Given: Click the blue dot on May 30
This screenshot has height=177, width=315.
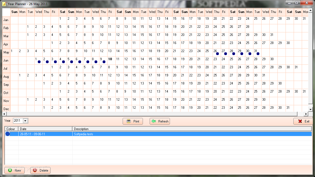Looking at the screenshot, I should point(250,54).
